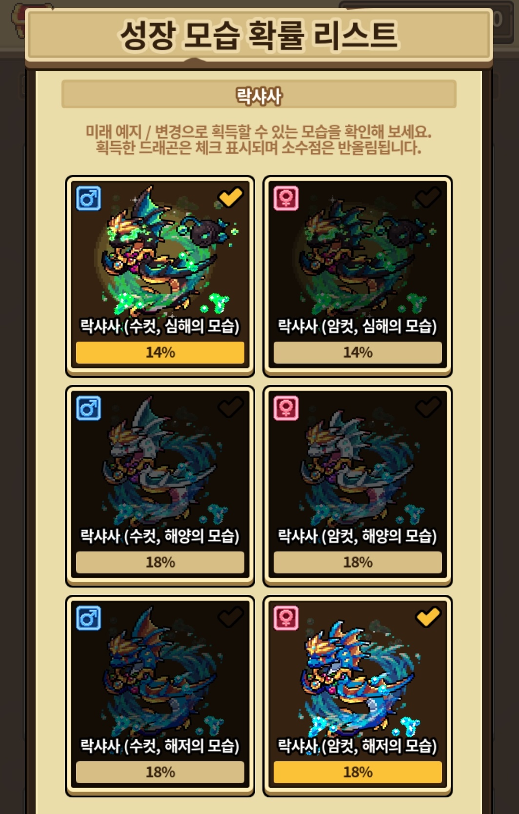Click the gold checkmark on 수컷 심해의 모습
This screenshot has width=519, height=814.
click(230, 197)
